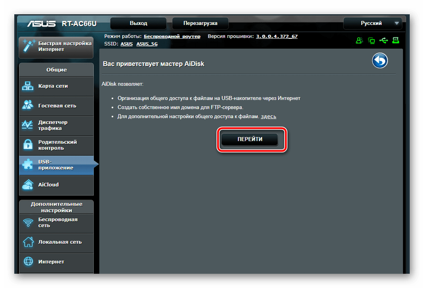
Task: Click the RT-AC66U model name
Action: tap(79, 24)
